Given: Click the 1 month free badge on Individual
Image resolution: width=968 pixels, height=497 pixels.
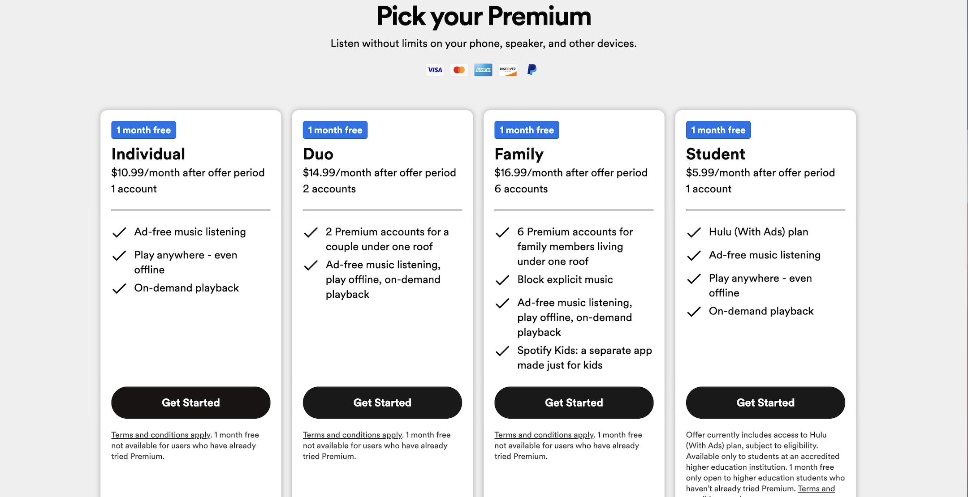Looking at the screenshot, I should pyautogui.click(x=144, y=130).
